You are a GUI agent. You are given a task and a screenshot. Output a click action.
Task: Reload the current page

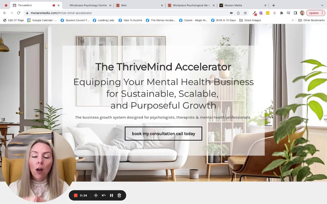tap(18, 13)
